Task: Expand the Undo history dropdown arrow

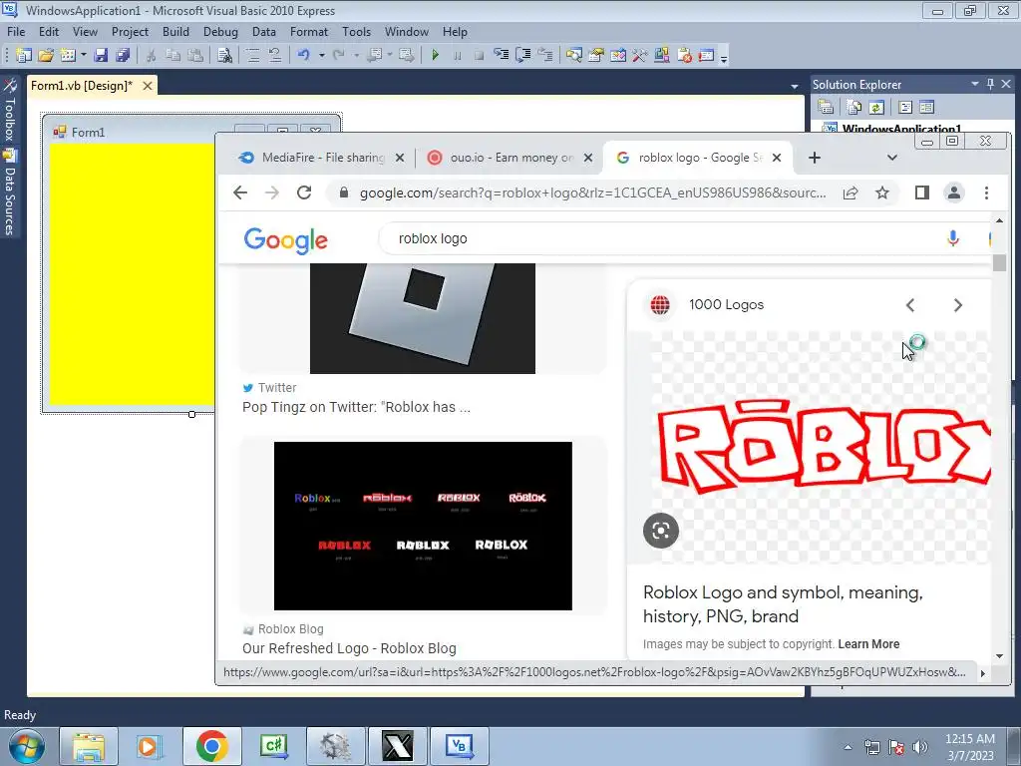Action: (322, 56)
